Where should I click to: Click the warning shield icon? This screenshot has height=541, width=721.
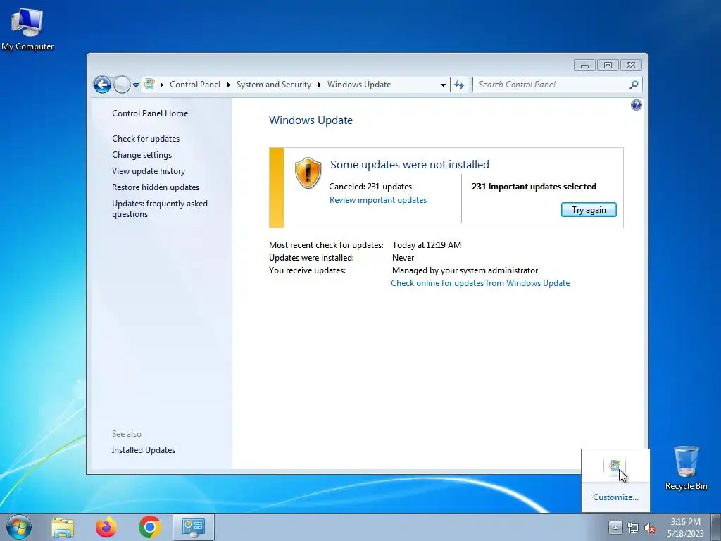coord(308,173)
